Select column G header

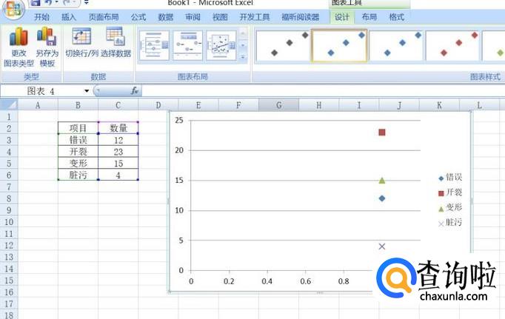[279, 105]
